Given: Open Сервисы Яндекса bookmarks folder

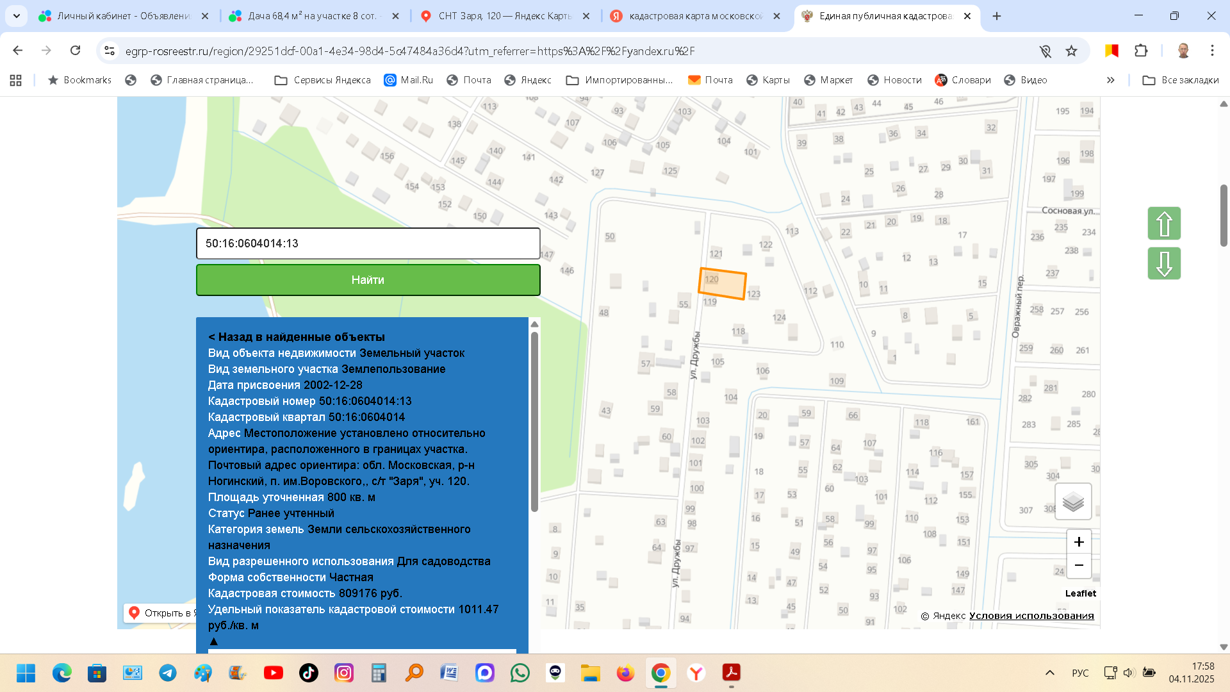Looking at the screenshot, I should (x=323, y=80).
